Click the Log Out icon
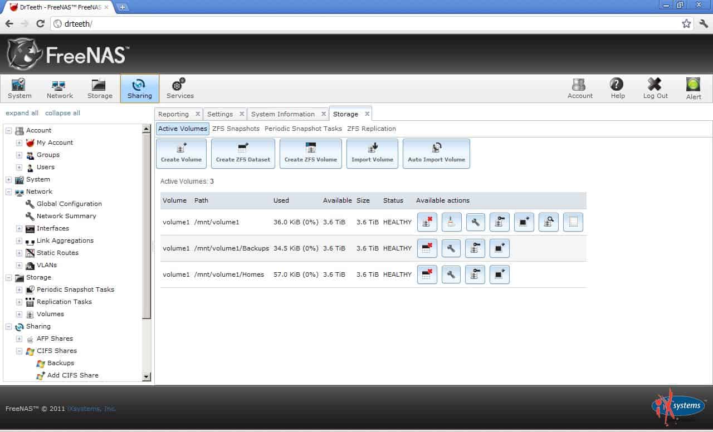This screenshot has height=432, width=713. [655, 89]
